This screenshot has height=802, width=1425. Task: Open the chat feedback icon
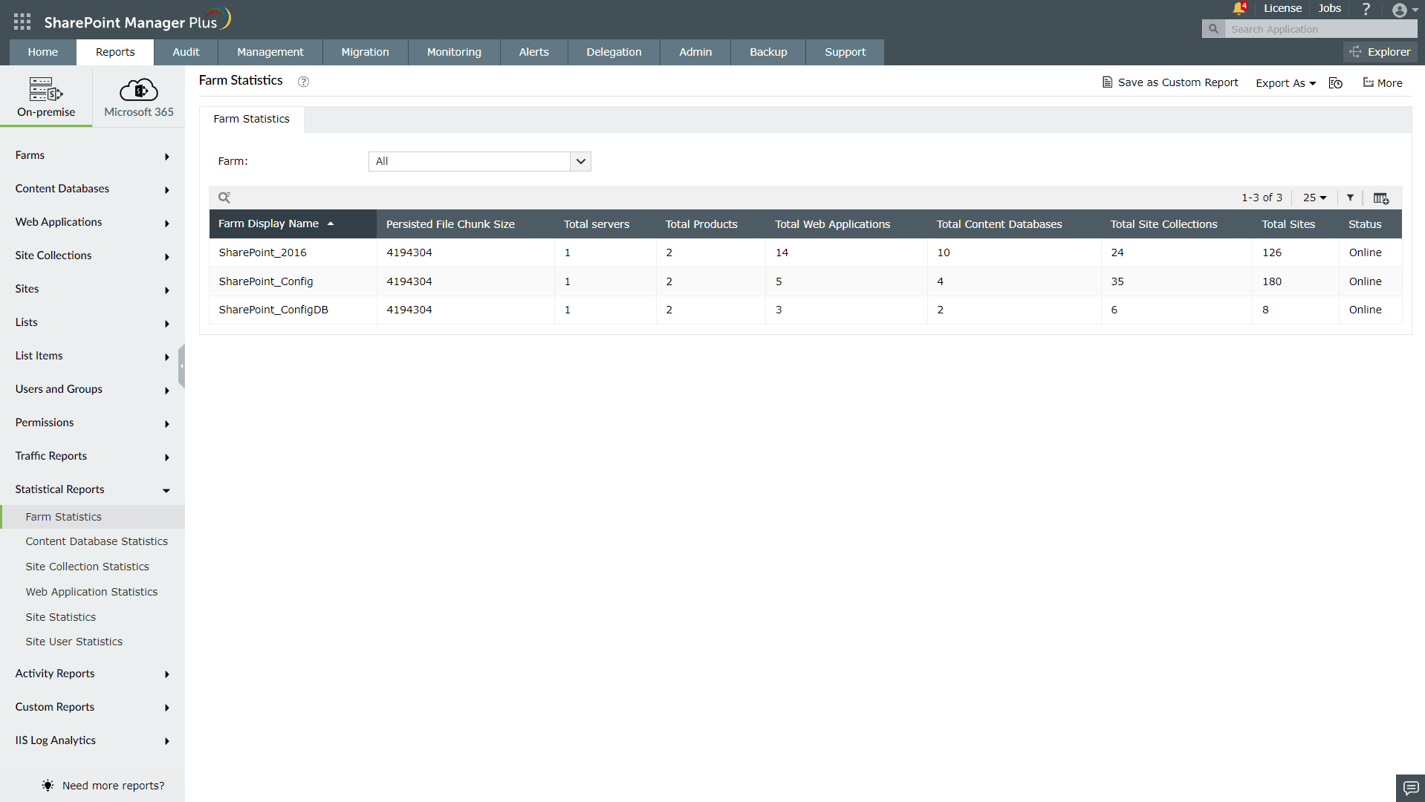coord(1411,788)
